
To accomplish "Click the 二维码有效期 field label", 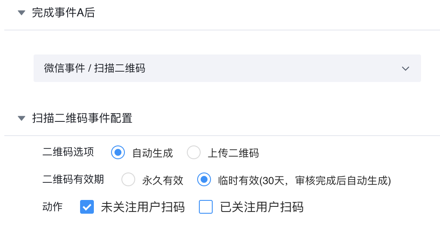I will pos(73,179).
